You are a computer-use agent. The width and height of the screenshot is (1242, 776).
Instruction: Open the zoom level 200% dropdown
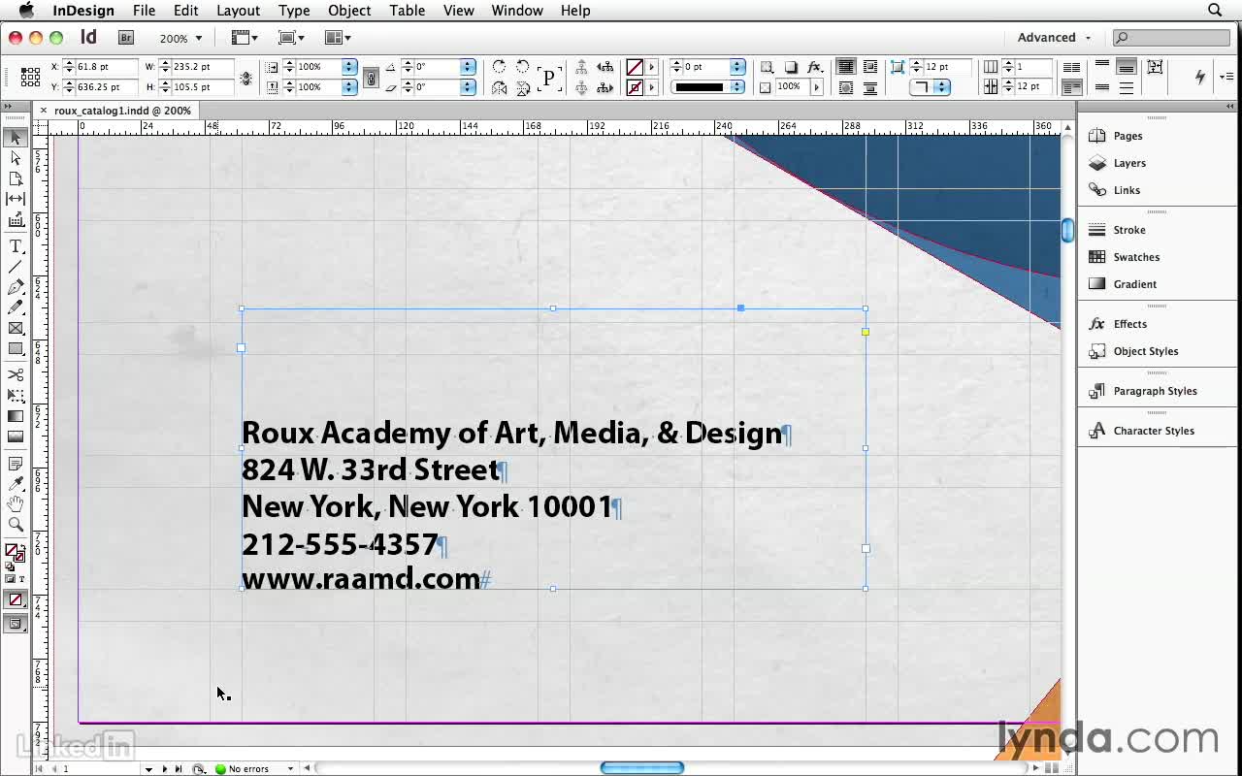click(181, 38)
